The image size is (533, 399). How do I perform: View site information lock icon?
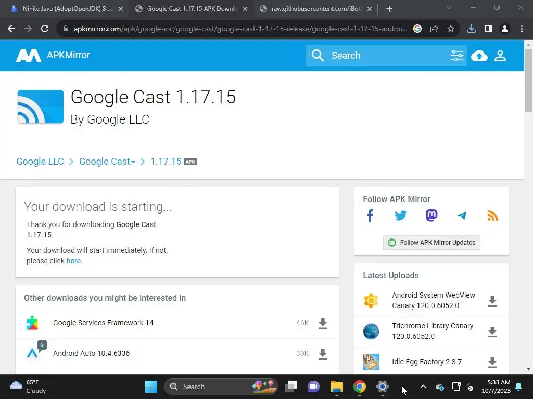(x=66, y=29)
